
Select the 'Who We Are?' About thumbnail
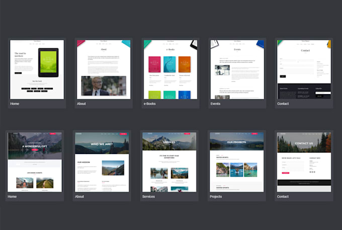pos(102,162)
